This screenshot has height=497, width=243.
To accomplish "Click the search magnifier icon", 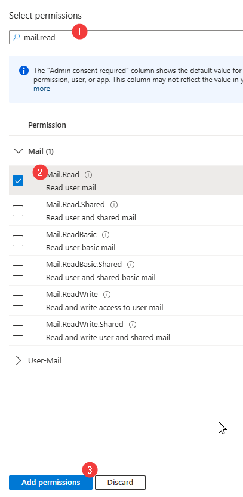I will pyautogui.click(x=16, y=37).
